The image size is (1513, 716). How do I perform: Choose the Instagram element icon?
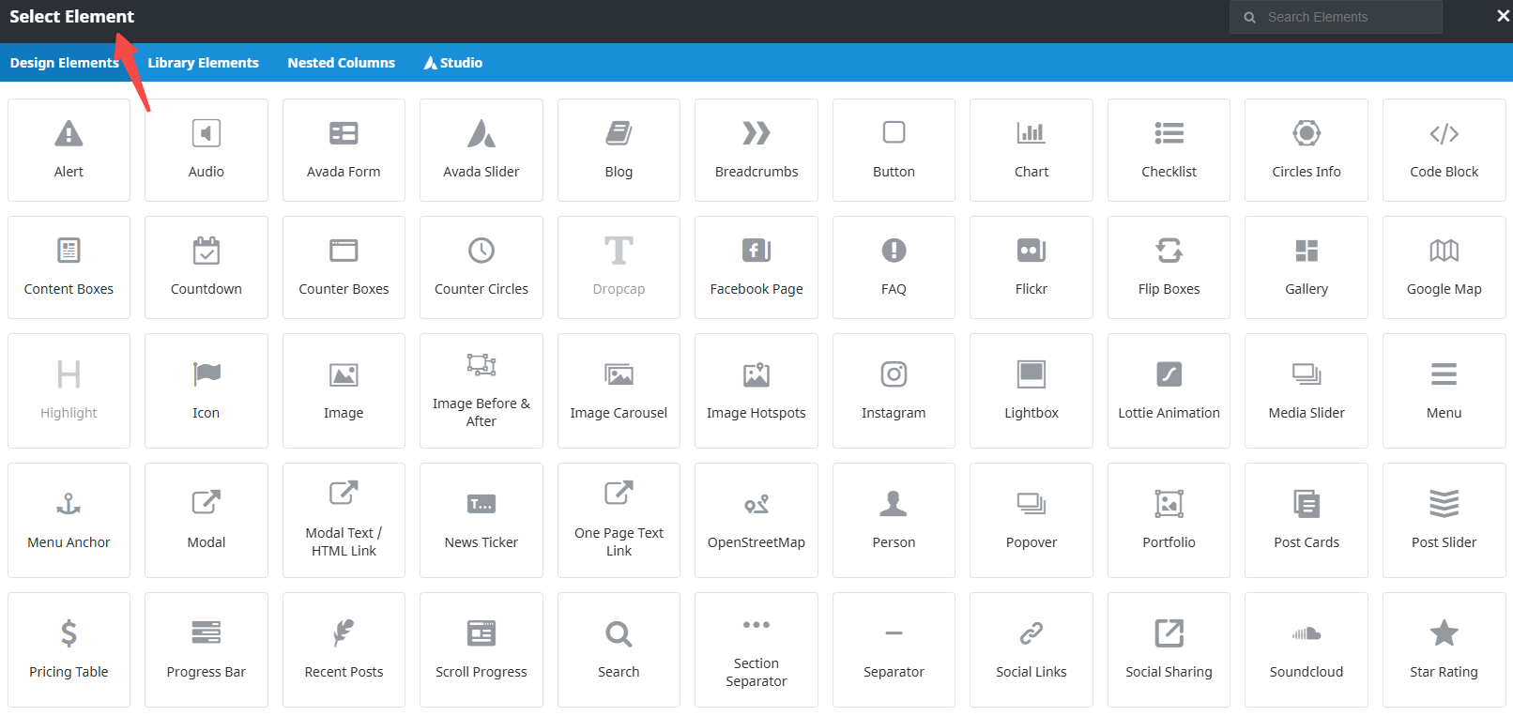(894, 375)
